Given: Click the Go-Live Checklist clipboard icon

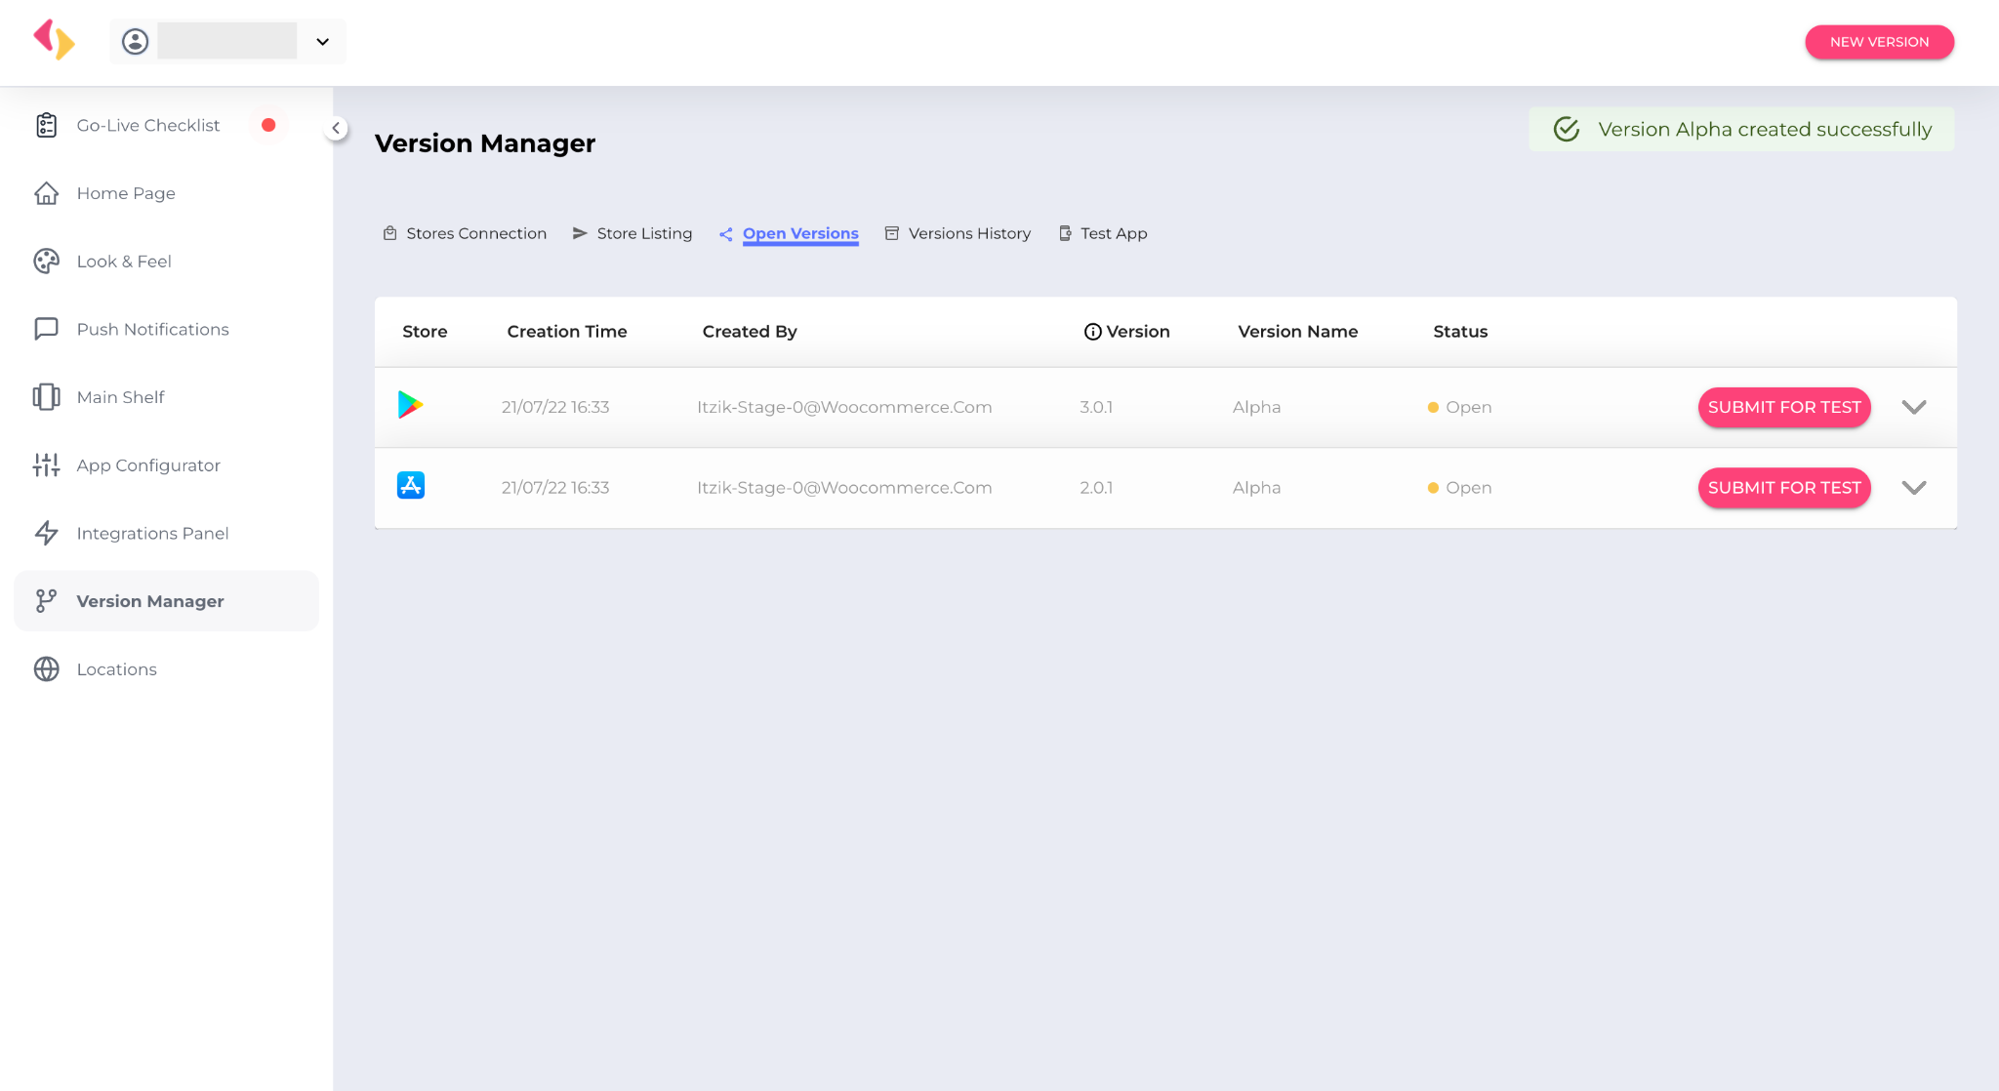Looking at the screenshot, I should tap(46, 125).
